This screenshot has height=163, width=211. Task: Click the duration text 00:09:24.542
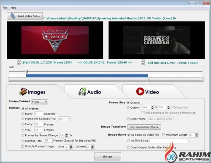click(x=94, y=62)
